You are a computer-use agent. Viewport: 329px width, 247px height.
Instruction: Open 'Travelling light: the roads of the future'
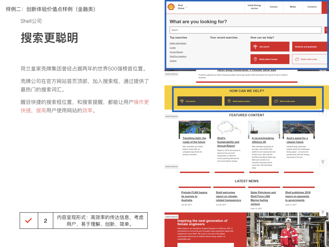[194, 140]
